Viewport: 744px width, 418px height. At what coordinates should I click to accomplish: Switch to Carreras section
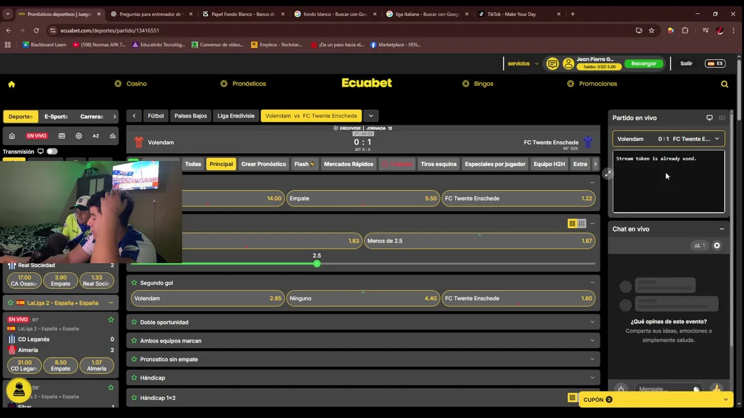[x=91, y=117]
